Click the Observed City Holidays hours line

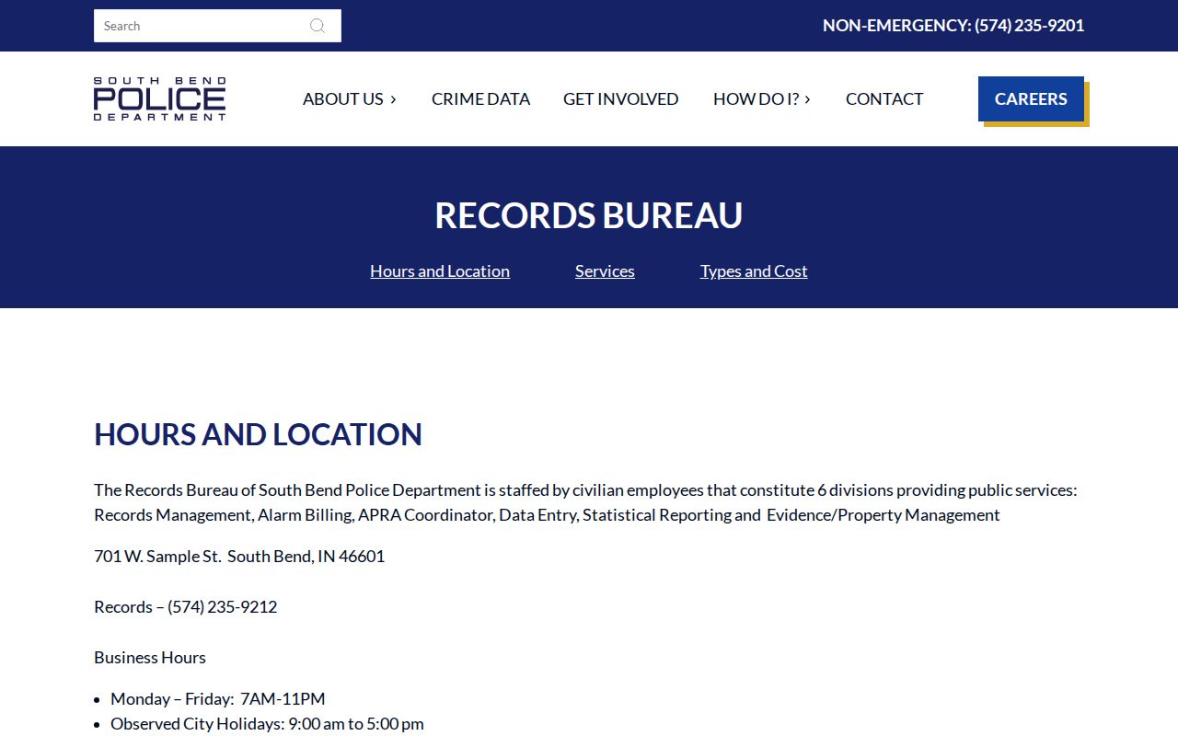[x=267, y=723]
